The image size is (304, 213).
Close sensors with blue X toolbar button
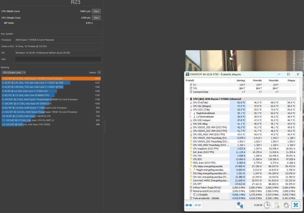coord(296,205)
